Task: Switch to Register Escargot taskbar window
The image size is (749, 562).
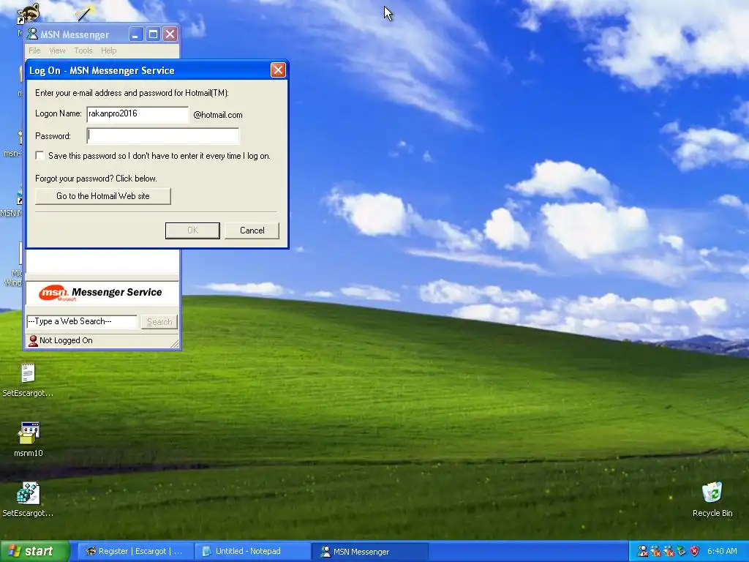Action: (x=135, y=552)
